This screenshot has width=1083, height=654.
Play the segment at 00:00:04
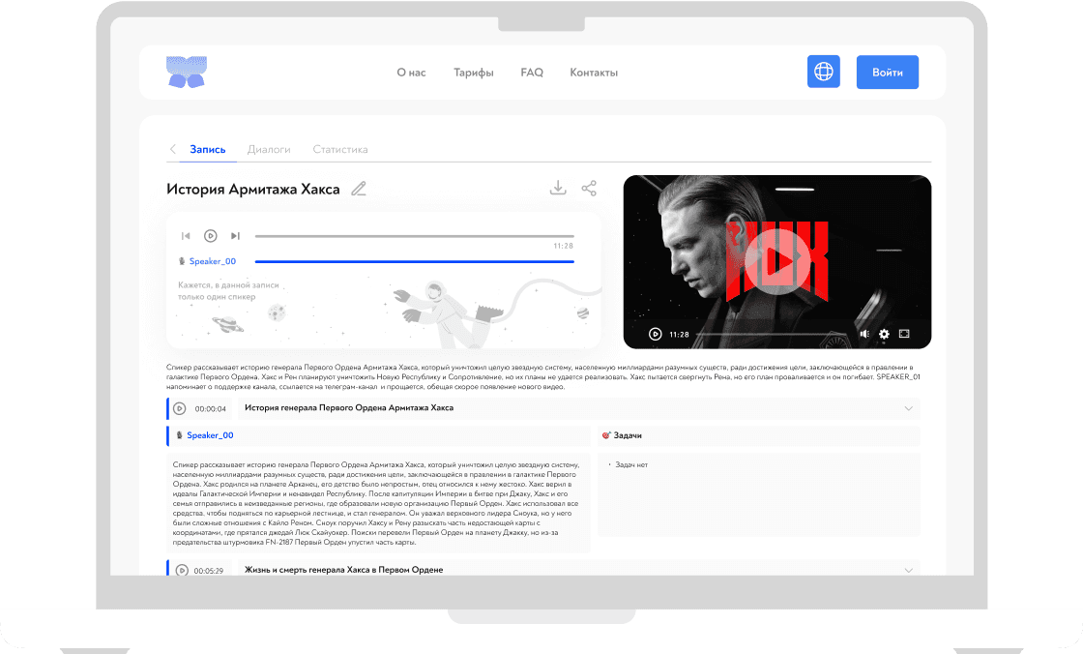click(x=180, y=408)
